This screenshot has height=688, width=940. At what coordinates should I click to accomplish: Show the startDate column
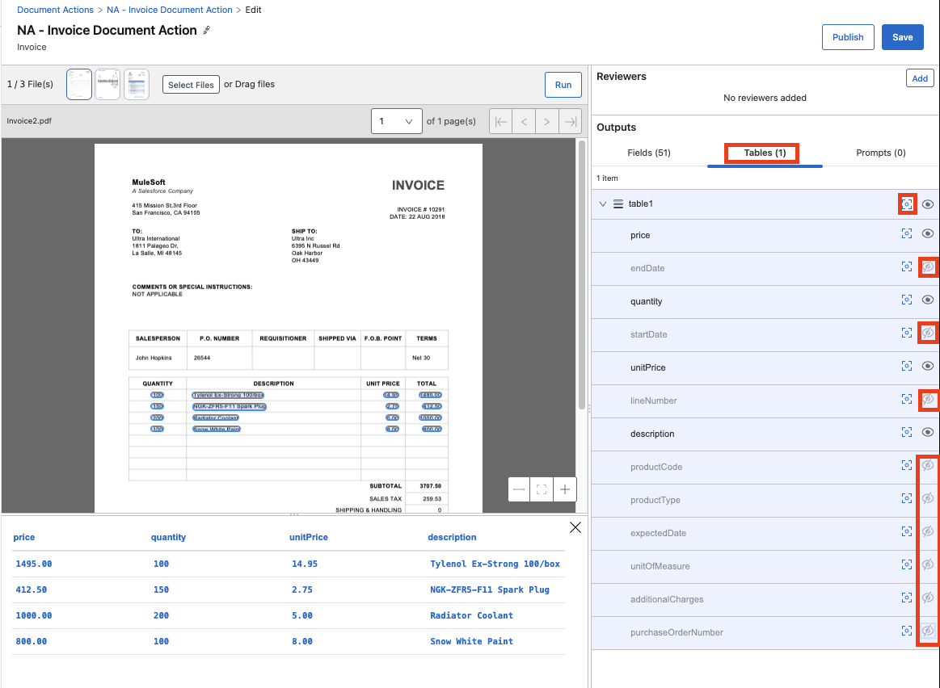pos(928,333)
